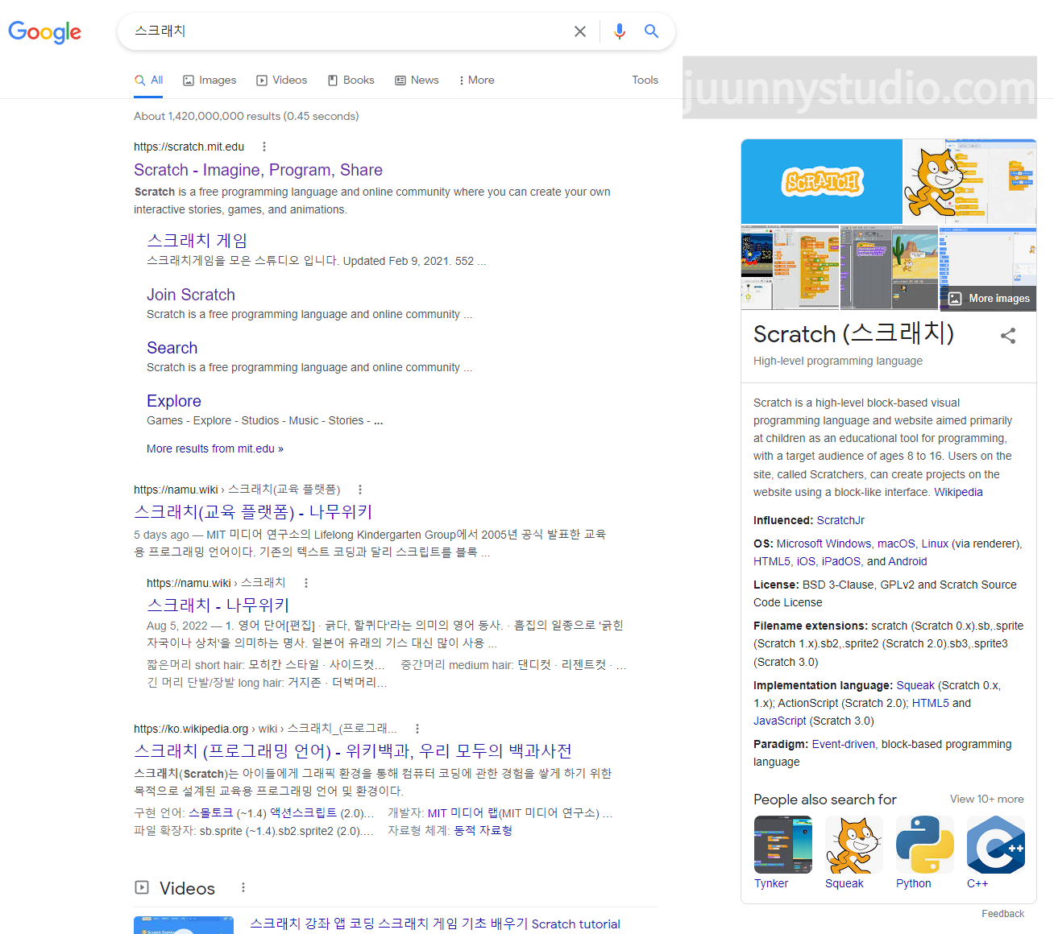Open the Search sitelink

coord(172,348)
